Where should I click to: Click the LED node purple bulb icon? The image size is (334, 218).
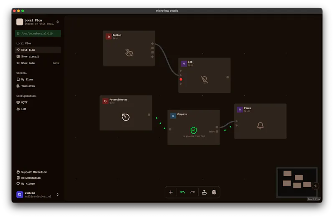pos(184,64)
